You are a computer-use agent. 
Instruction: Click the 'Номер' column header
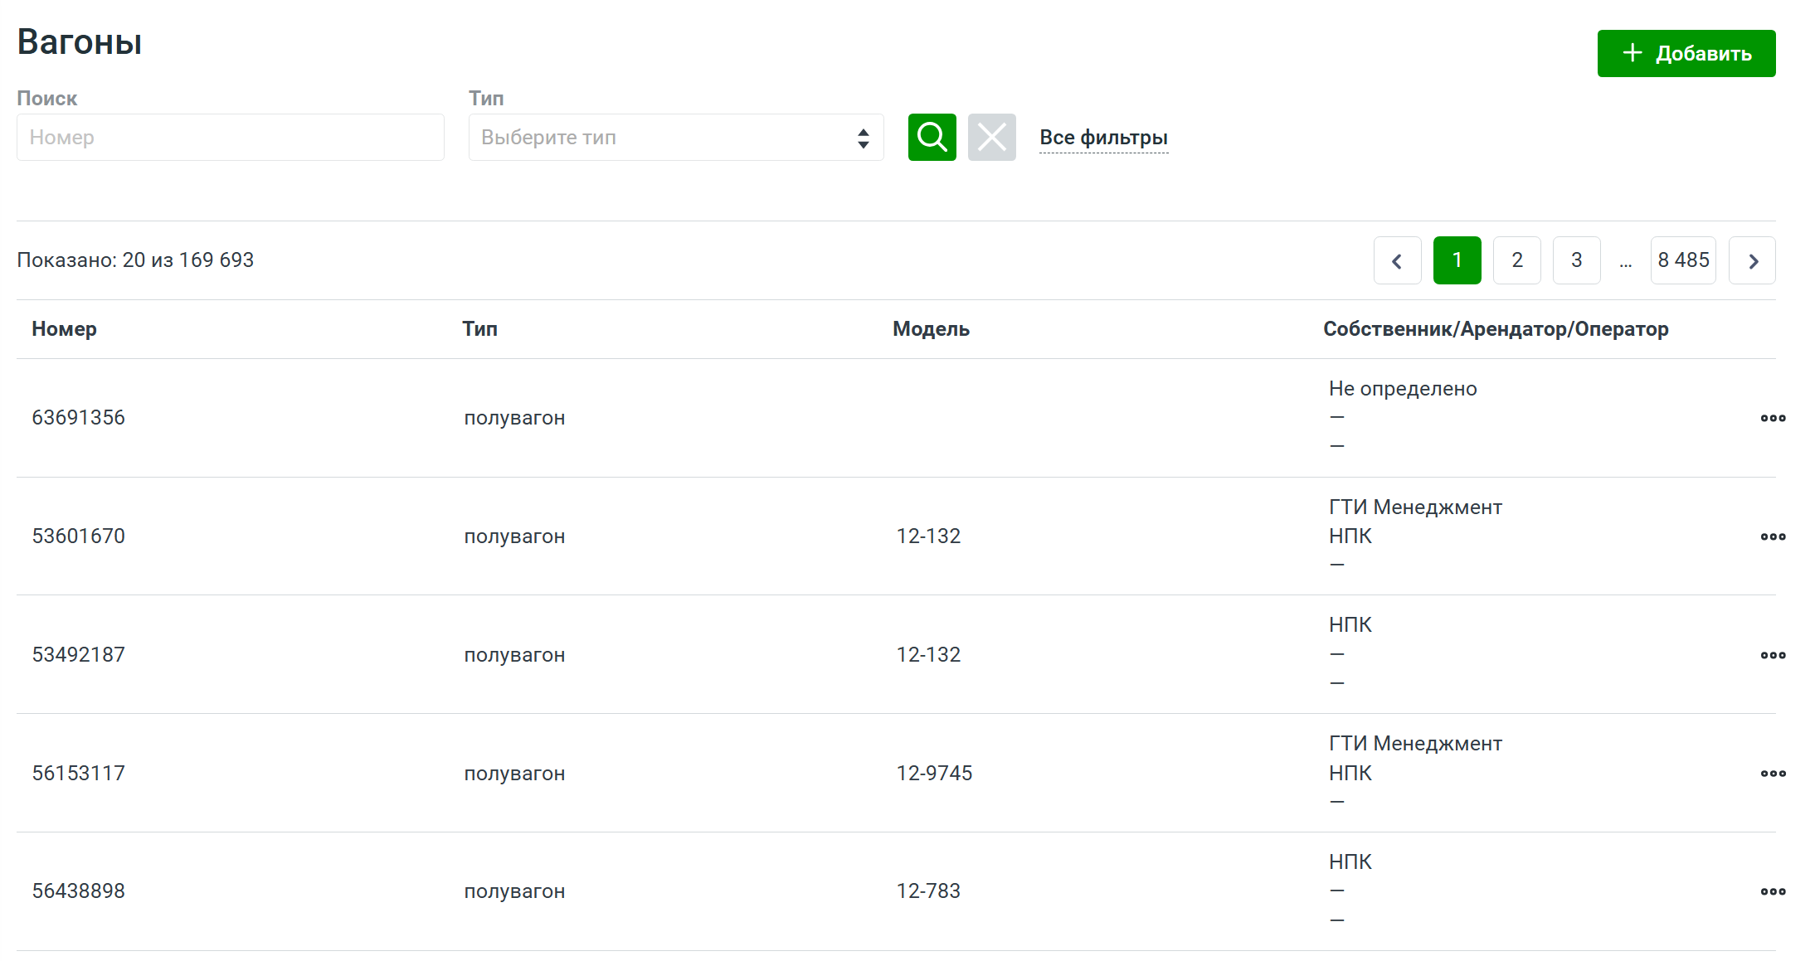pos(64,329)
